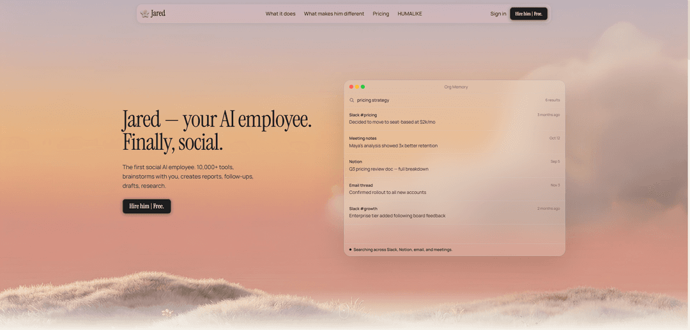Open the Slack #pricing search result
Screen dimensions: 690x330
(x=454, y=119)
